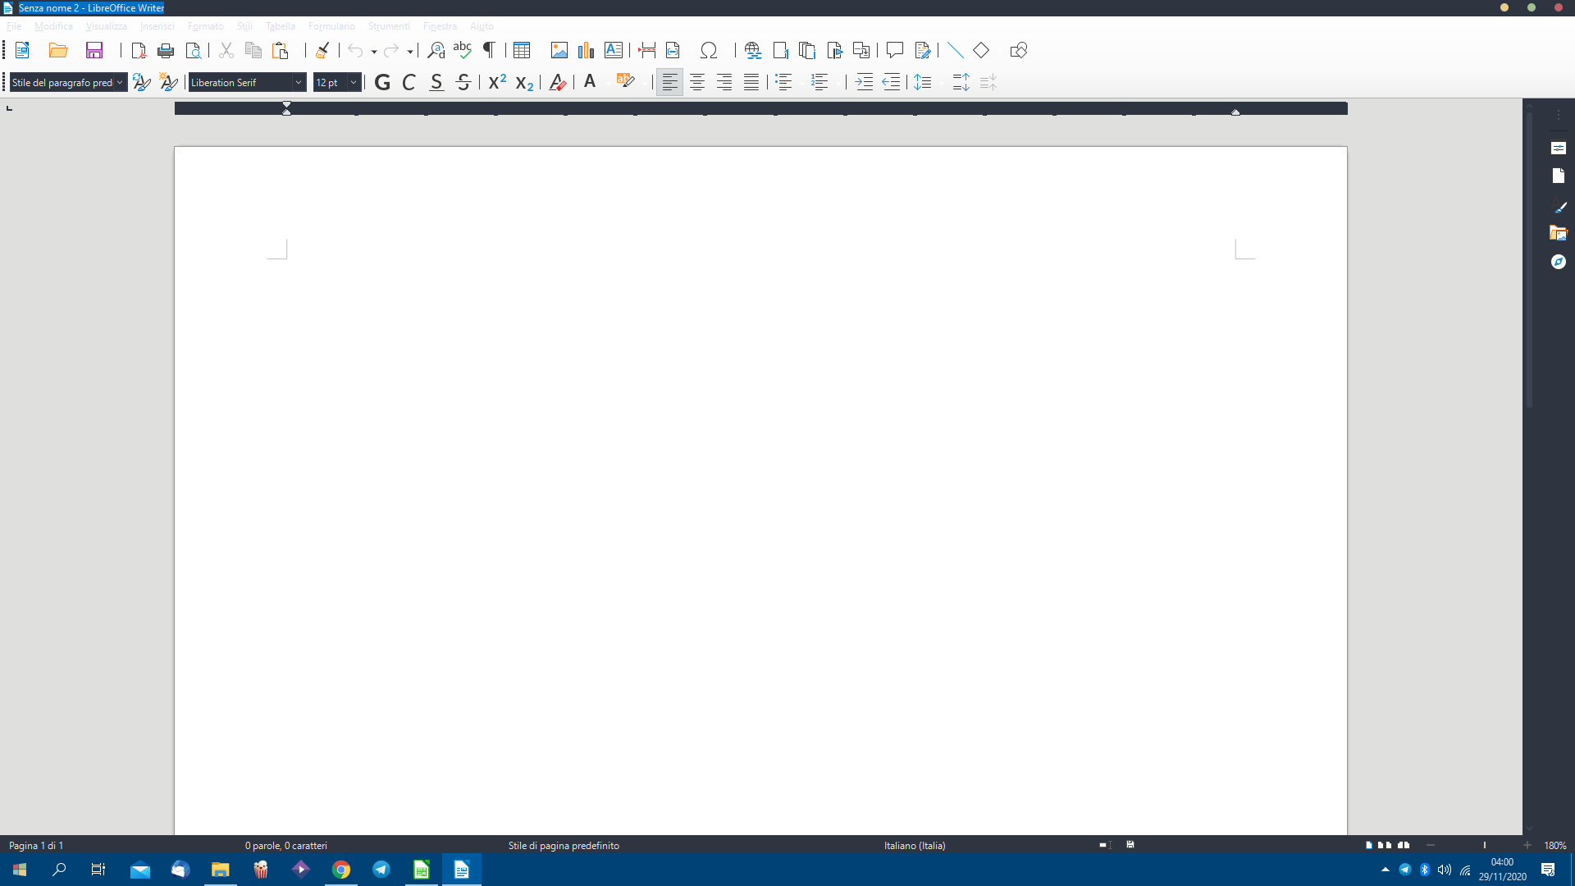This screenshot has height=886, width=1575.
Task: Open the Strumenti menu
Action: pos(388,26)
